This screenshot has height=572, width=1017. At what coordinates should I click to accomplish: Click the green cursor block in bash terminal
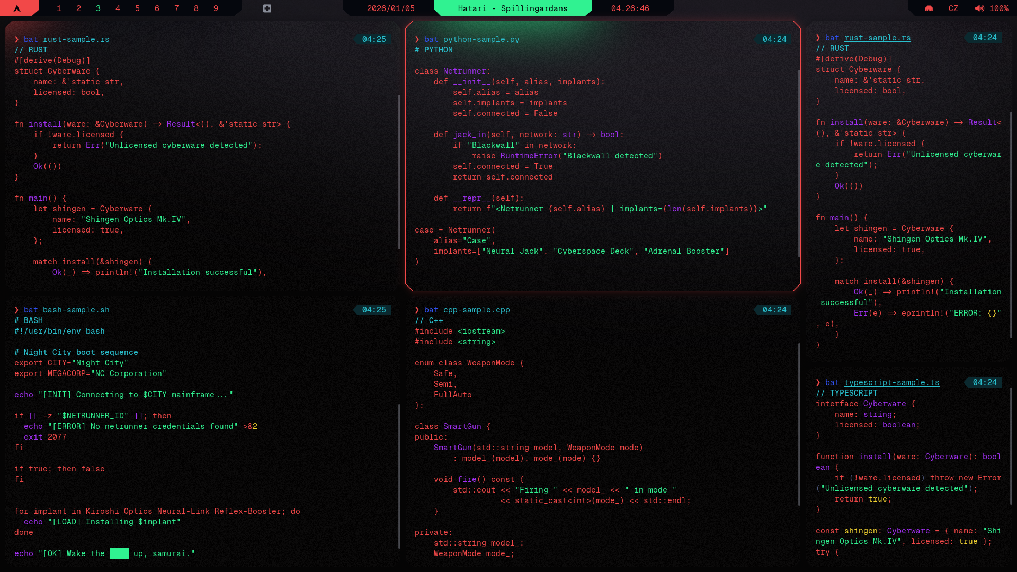click(x=119, y=553)
